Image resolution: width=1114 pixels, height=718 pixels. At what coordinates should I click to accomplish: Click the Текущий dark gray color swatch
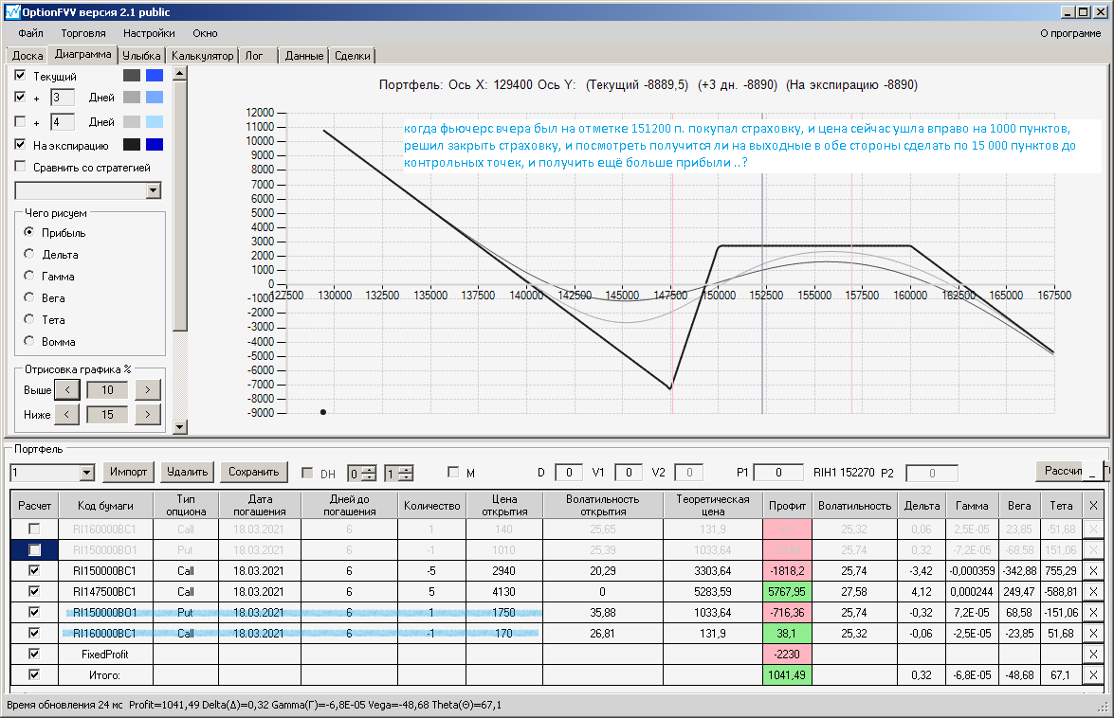pos(132,75)
